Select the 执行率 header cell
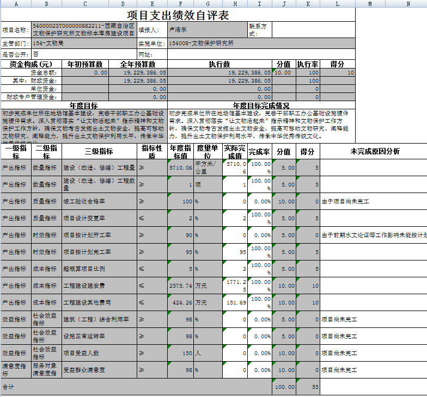The width and height of the screenshot is (427, 397). click(x=308, y=64)
